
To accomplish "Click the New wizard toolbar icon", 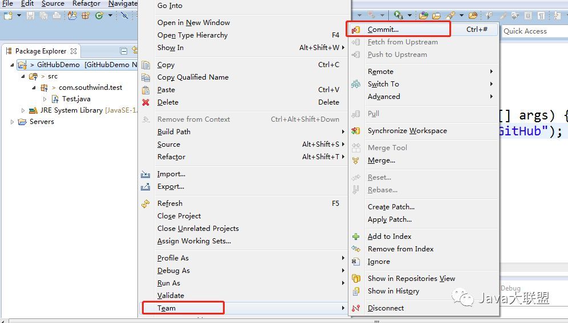I will click(x=8, y=15).
